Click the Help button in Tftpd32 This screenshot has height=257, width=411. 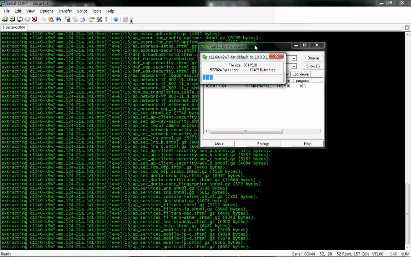pos(308,144)
